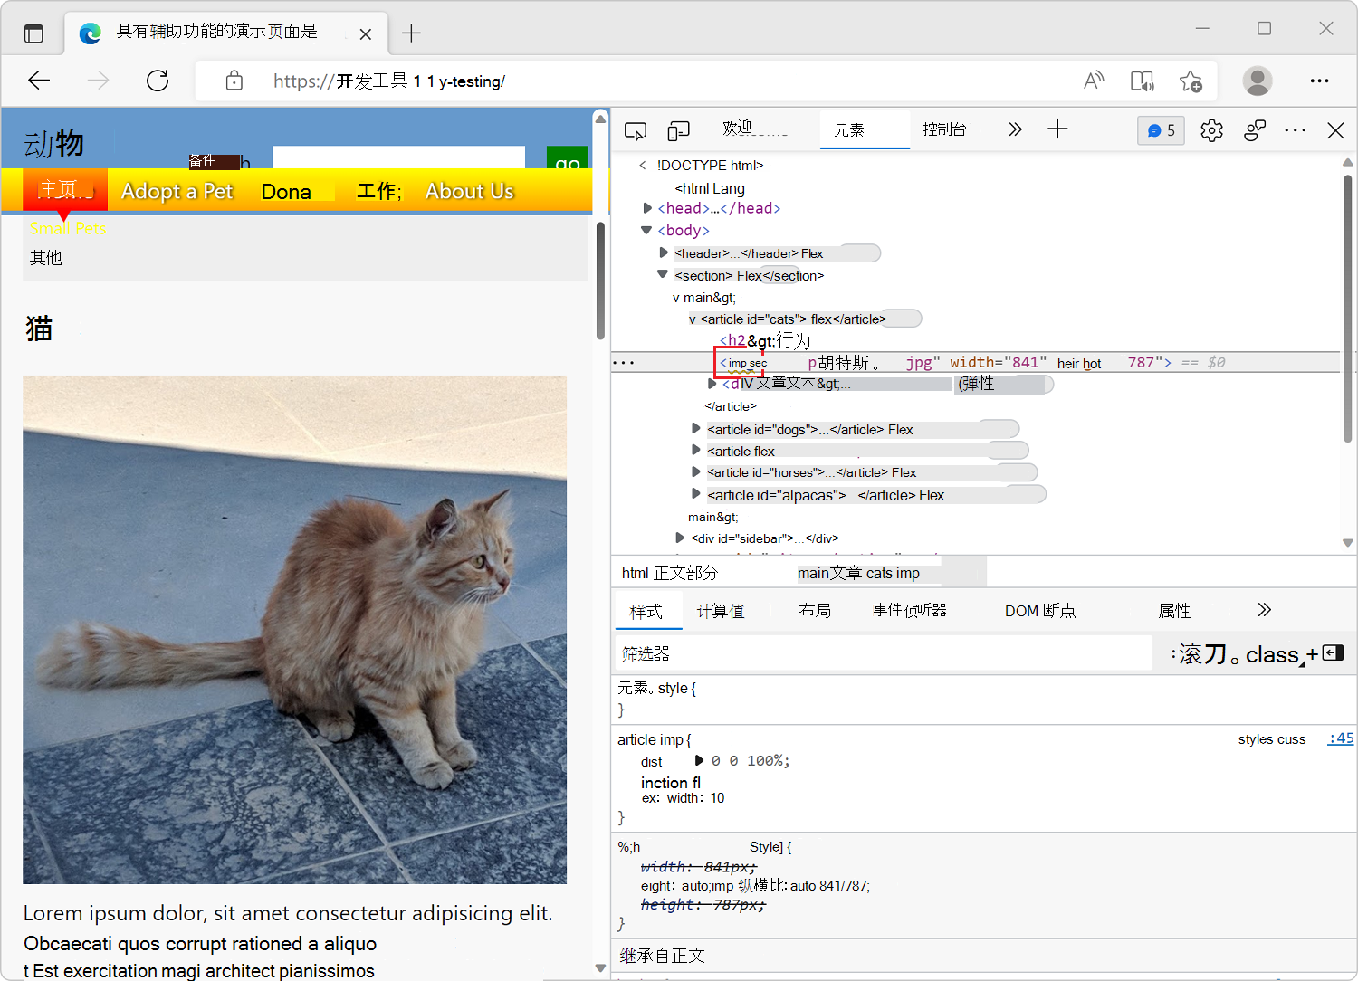Expand div id sidebar node
Screen dimensions: 1358x981
point(680,538)
